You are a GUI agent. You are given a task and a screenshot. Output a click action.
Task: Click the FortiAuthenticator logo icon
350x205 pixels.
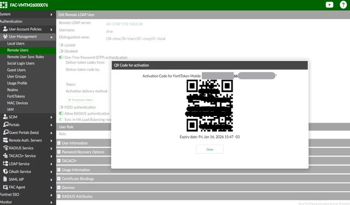(4, 5)
